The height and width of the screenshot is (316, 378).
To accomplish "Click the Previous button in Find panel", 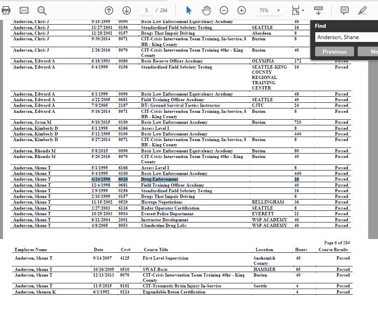I will 335,52.
